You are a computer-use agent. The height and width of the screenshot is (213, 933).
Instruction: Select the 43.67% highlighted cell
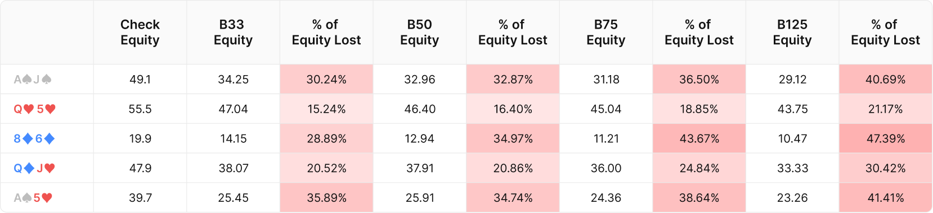pyautogui.click(x=699, y=138)
